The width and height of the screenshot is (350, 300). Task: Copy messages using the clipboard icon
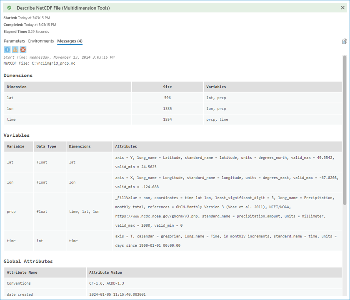(x=344, y=41)
